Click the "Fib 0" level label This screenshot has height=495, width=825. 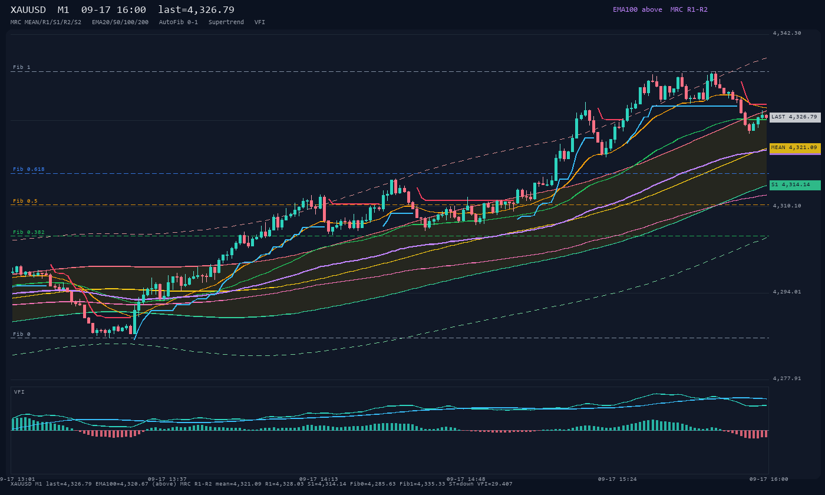coord(22,334)
